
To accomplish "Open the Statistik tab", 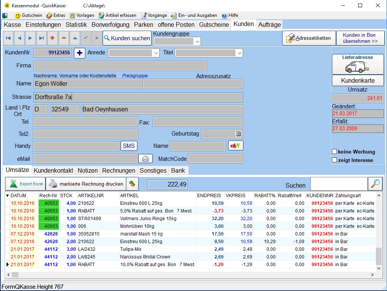I will pyautogui.click(x=76, y=25).
